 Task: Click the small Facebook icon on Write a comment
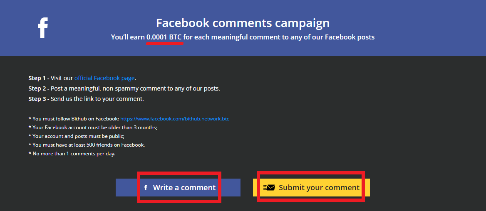146,187
